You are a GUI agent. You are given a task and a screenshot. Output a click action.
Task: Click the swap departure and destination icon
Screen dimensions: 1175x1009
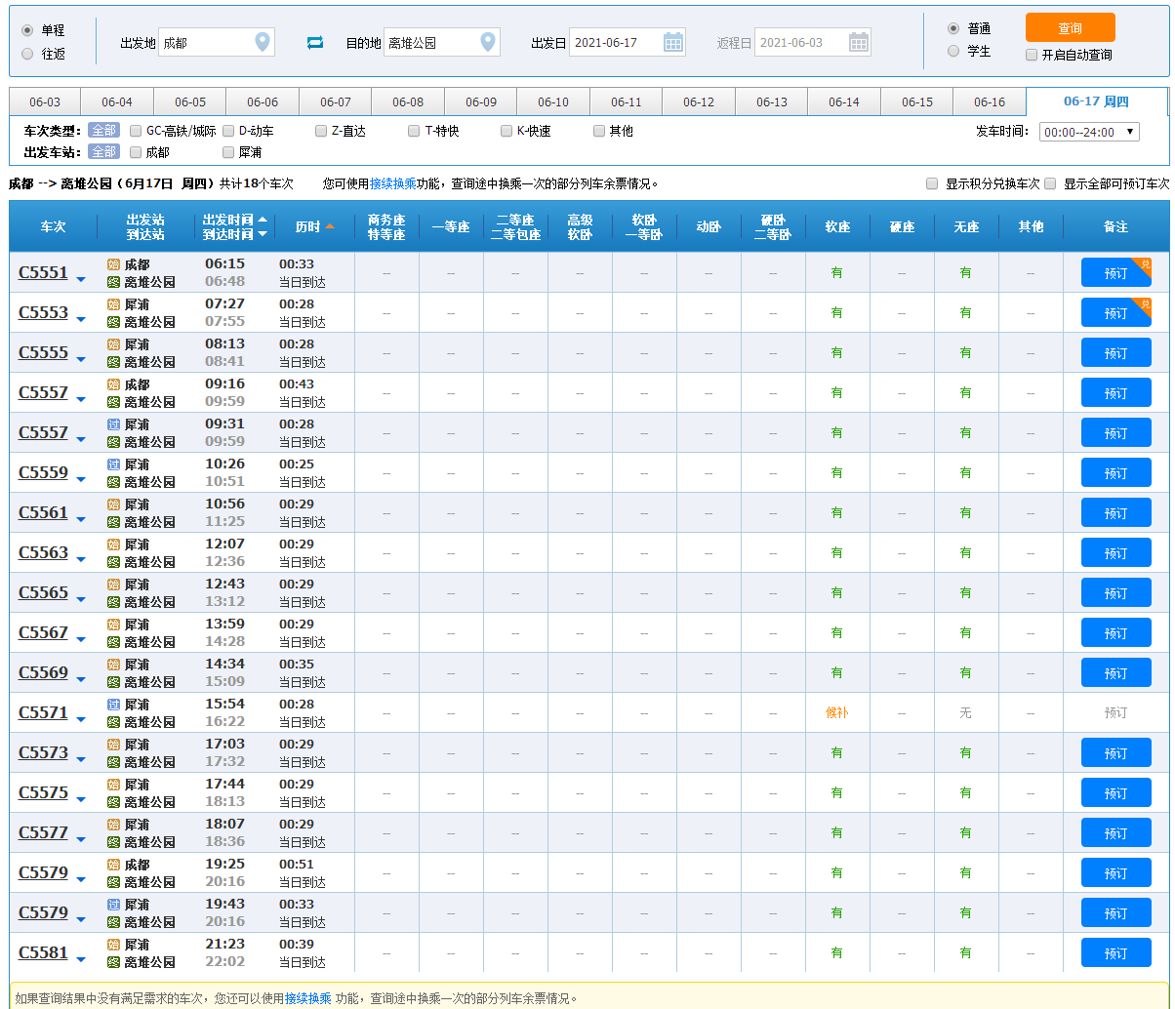coord(315,43)
